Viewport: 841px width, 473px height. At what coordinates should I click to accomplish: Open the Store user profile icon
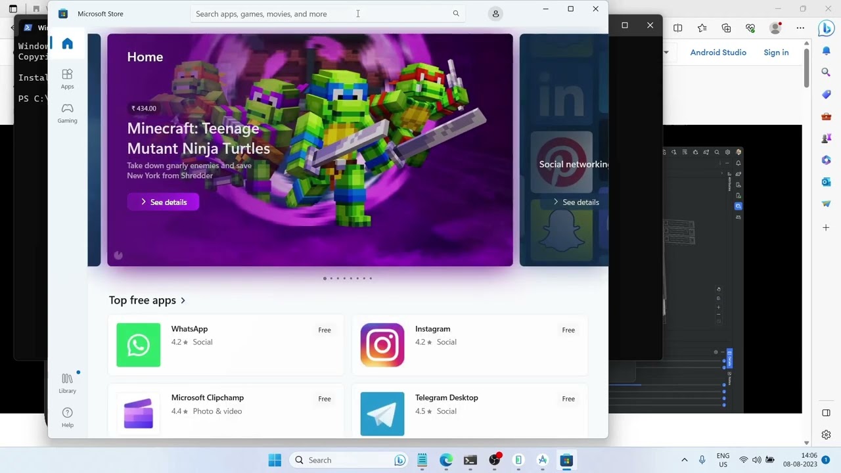(x=495, y=14)
